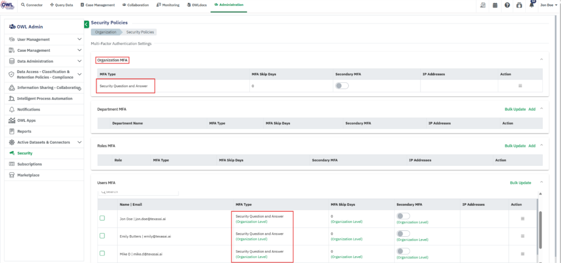
Task: Open action menu icon for Emily Butters row
Action: (x=522, y=236)
